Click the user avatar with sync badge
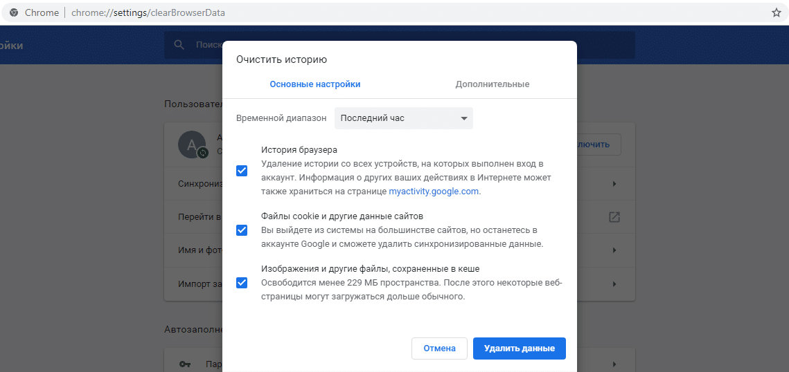Screen dimensions: 789x372 point(192,145)
